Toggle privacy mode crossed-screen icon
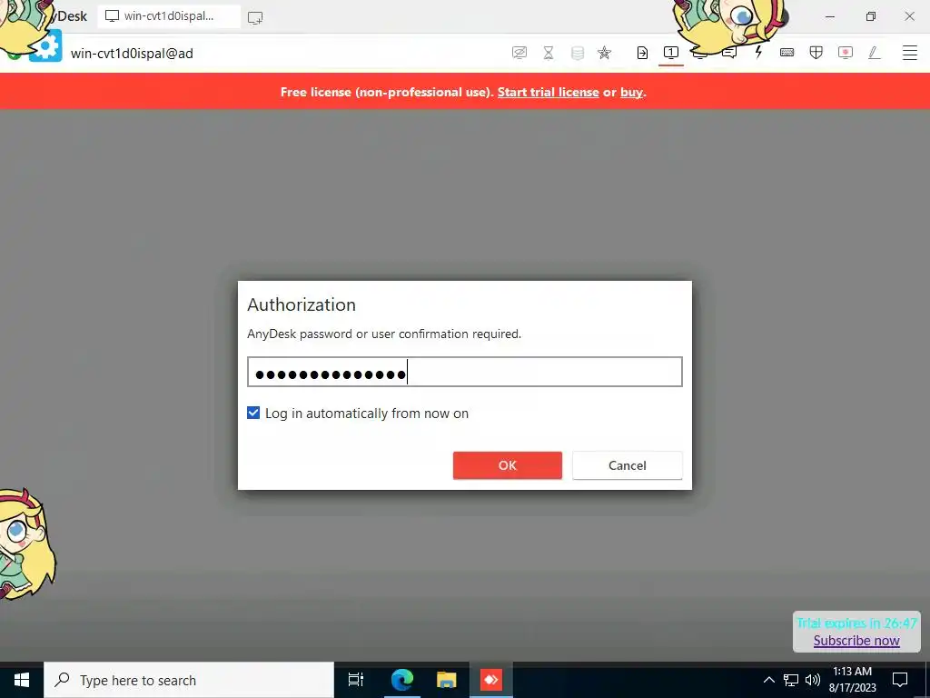This screenshot has width=930, height=698. [x=519, y=53]
